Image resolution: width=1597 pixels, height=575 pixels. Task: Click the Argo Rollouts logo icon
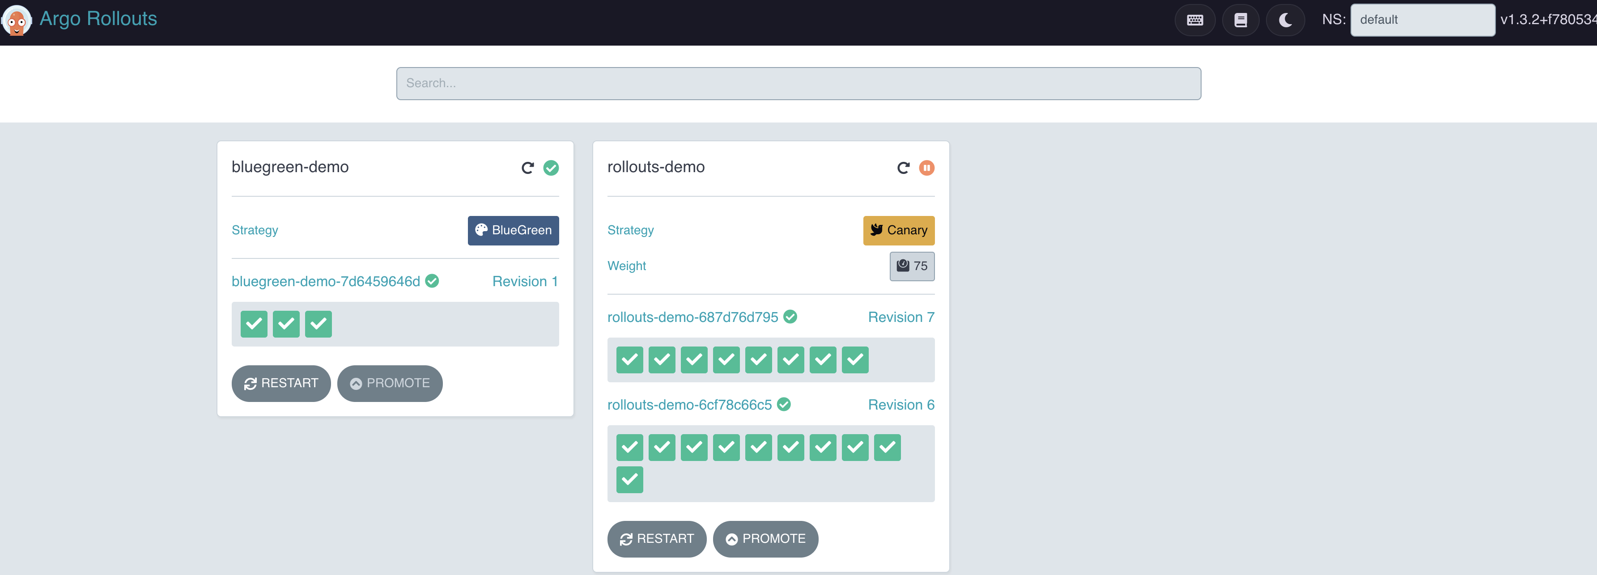point(17,20)
